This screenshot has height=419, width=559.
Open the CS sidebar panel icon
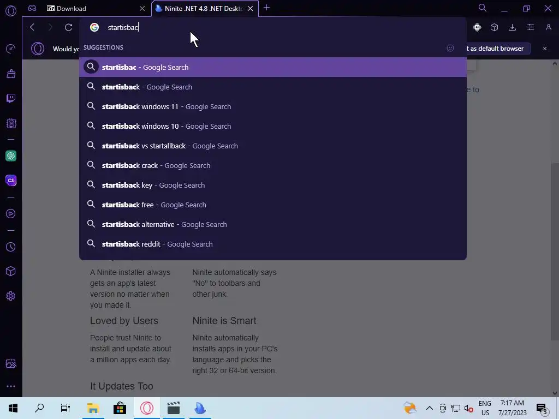point(11,180)
